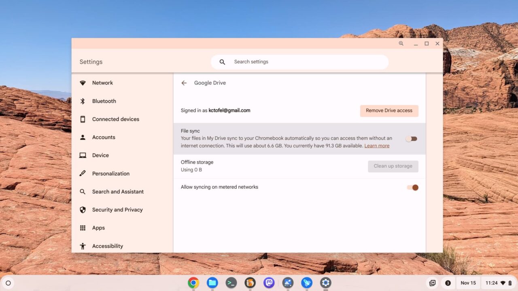Show the three pending notifications badge
The width and height of the screenshot is (518, 291).
(x=448, y=283)
